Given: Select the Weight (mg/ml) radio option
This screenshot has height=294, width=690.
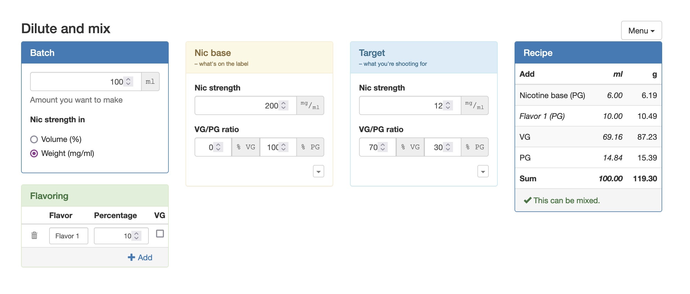Looking at the screenshot, I should [34, 153].
